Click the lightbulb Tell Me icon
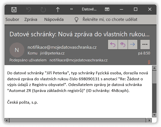Image resolution: width=161 pixels, height=127 pixels. point(76,19)
